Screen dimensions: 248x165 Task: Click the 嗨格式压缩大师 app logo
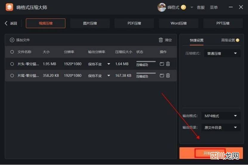[x=9, y=7]
